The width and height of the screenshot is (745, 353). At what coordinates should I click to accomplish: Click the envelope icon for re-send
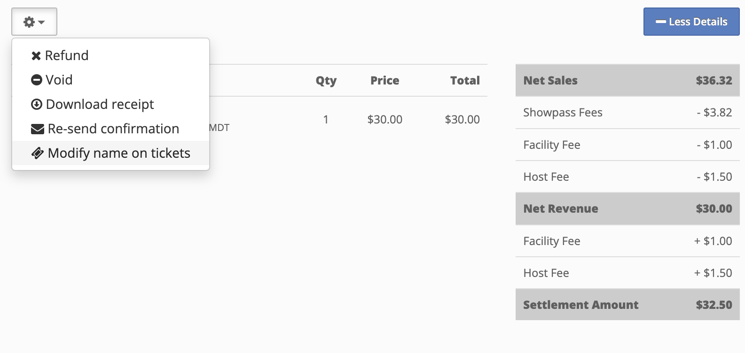38,129
